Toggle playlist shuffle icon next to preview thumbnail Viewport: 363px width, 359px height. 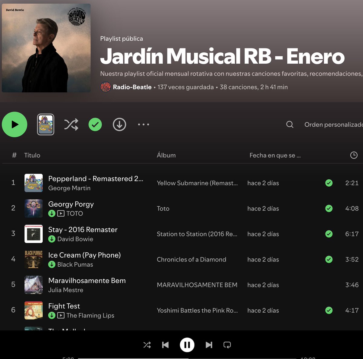point(71,125)
